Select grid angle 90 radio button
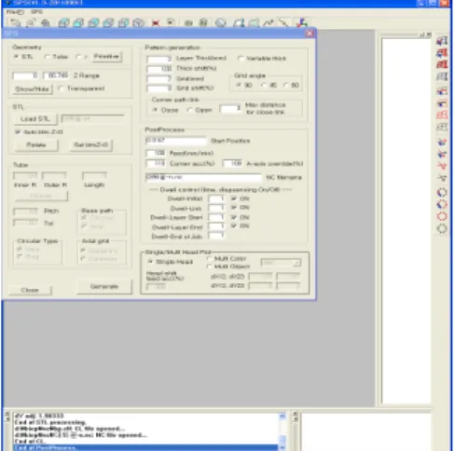This screenshot has width=455, height=451. coord(239,85)
